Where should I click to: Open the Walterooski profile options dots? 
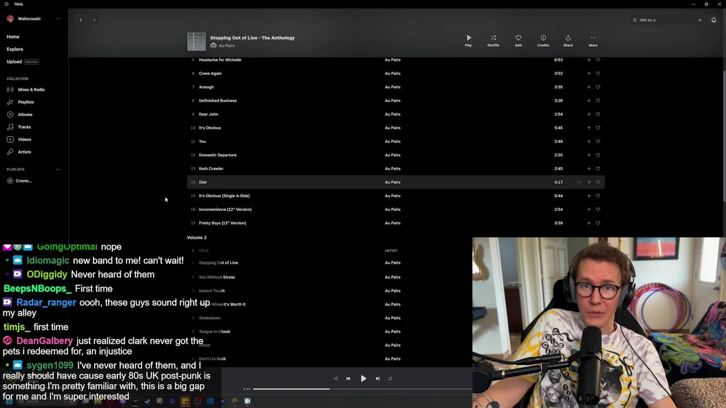point(58,19)
